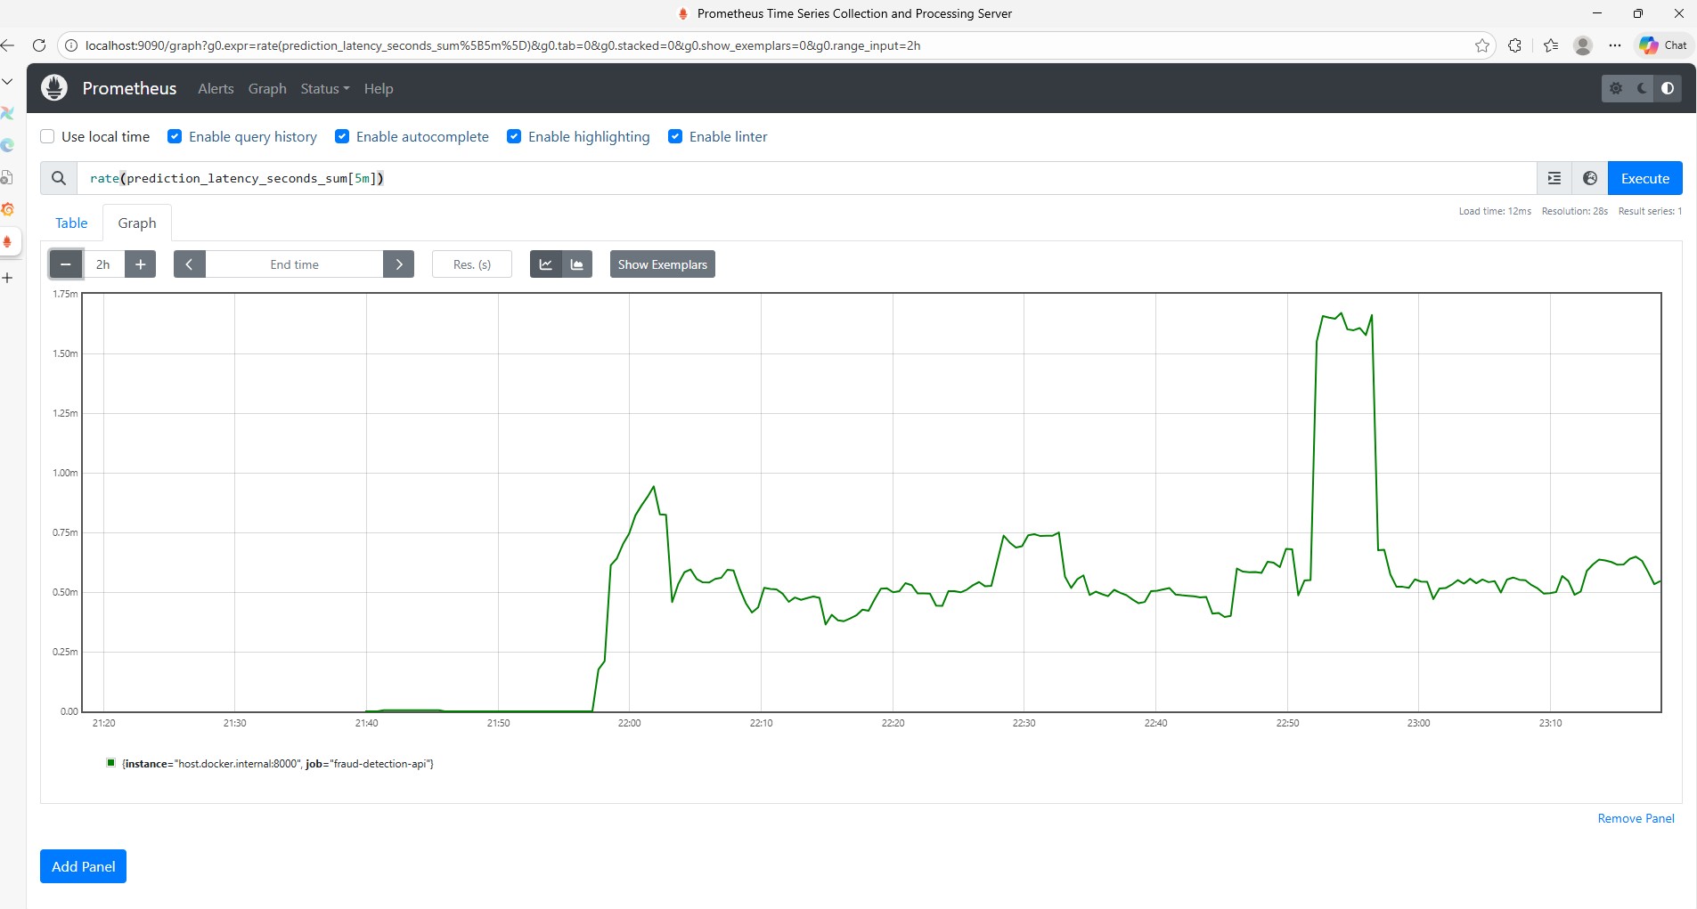Click the End time input field

click(294, 264)
